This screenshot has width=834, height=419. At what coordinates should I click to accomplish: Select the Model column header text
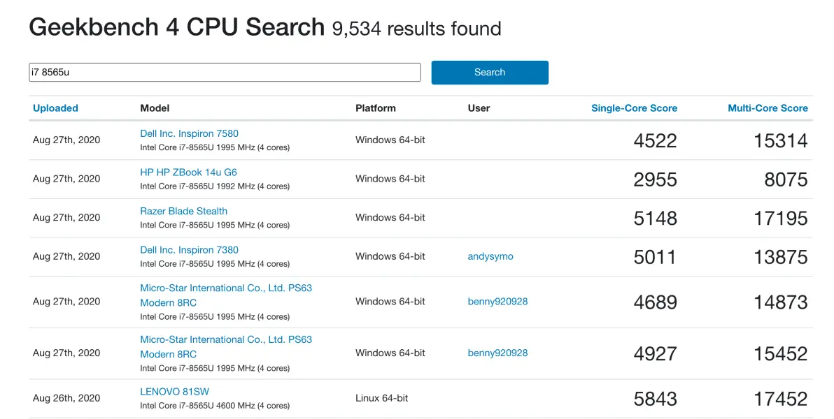coord(155,108)
